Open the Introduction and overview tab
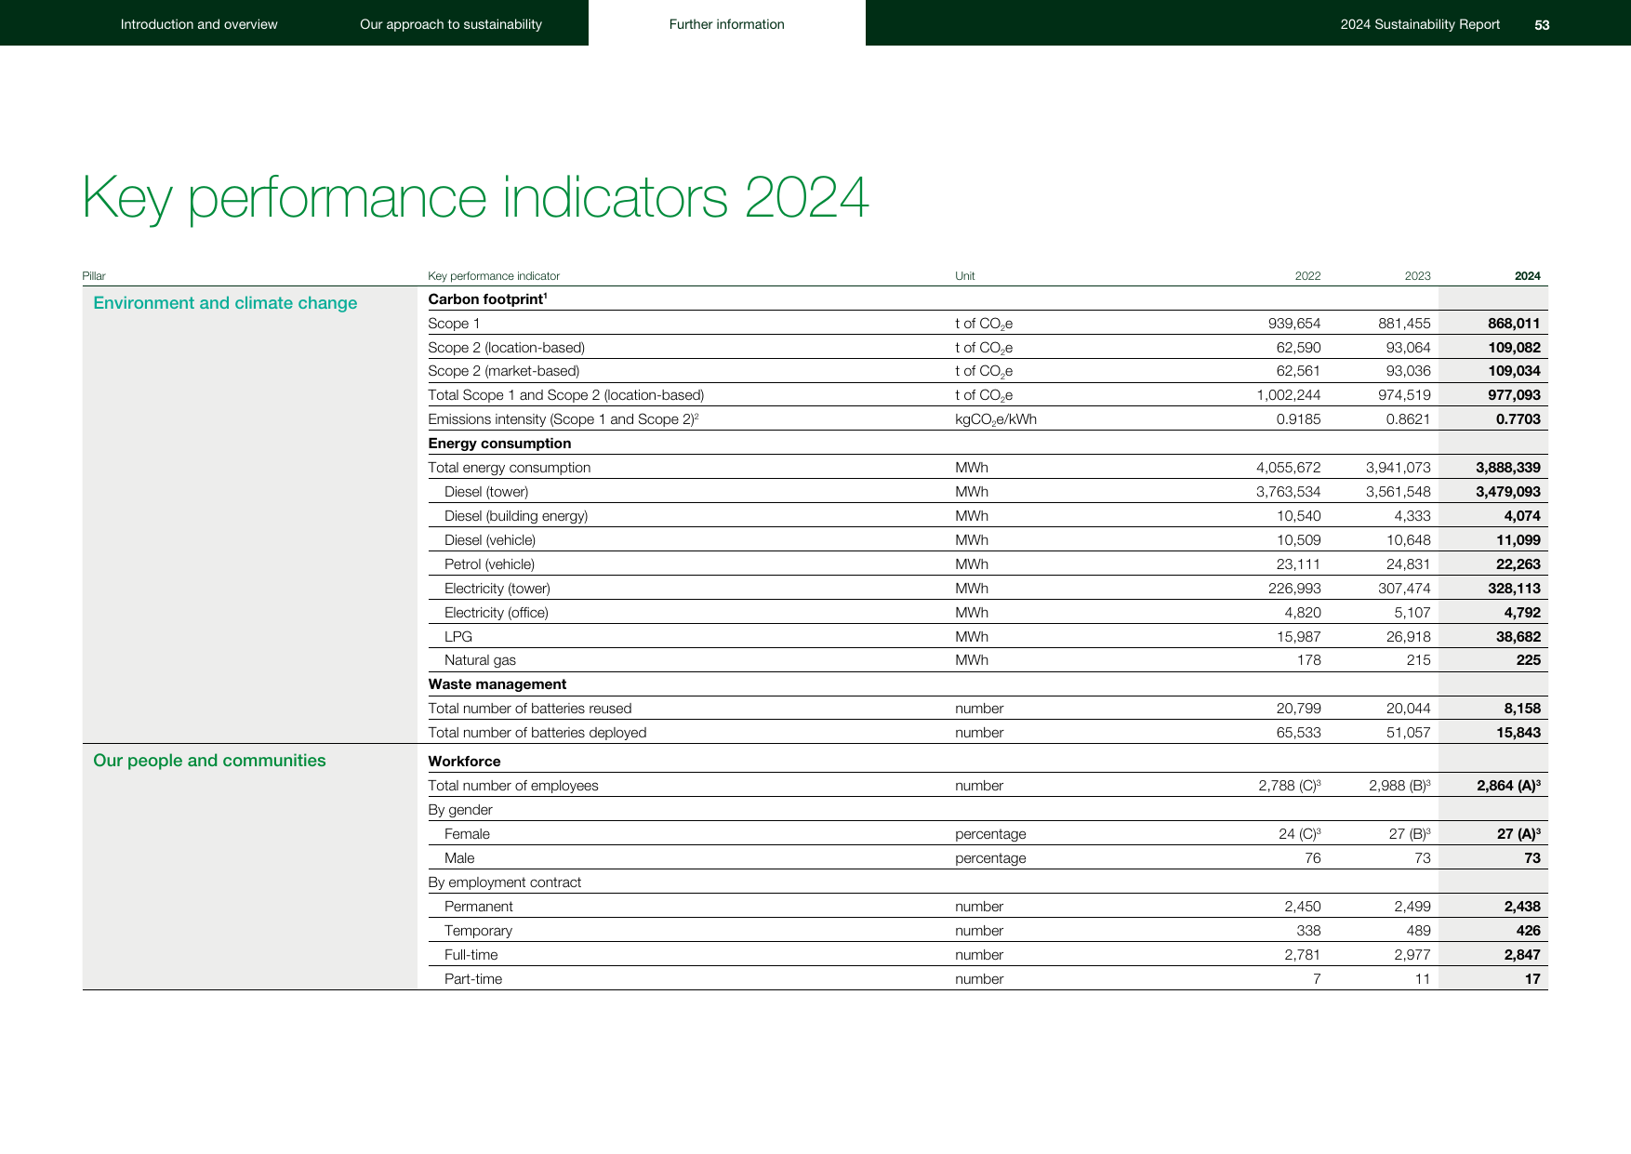The image size is (1631, 1154). [199, 24]
